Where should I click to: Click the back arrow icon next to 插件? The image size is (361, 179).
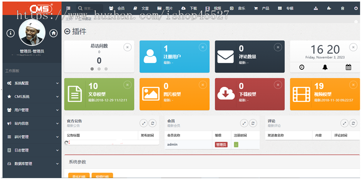67,31
